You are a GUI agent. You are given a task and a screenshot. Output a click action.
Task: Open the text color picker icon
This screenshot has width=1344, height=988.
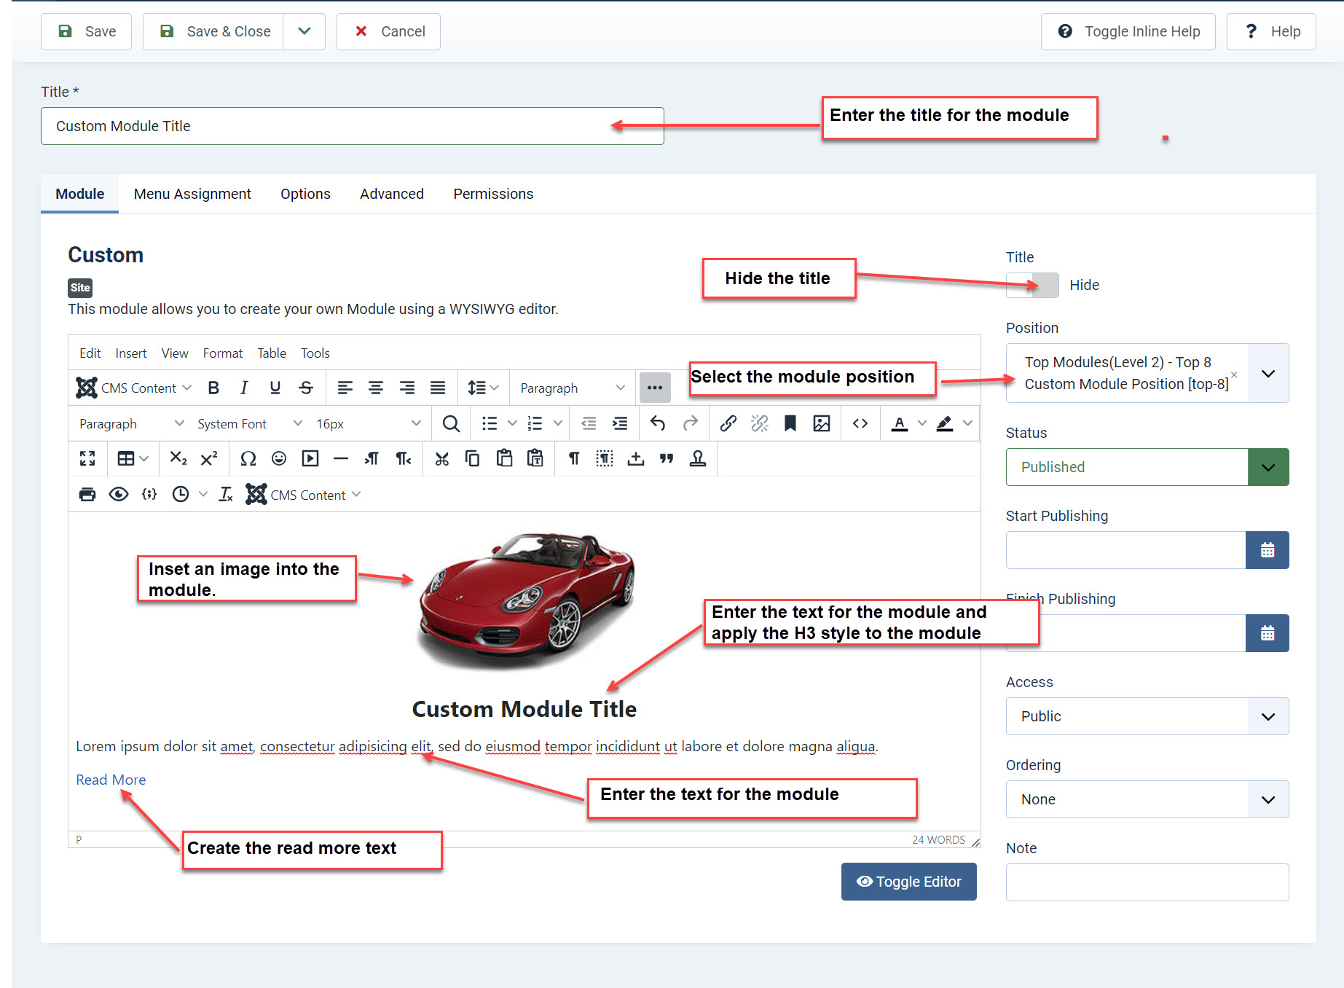coord(900,423)
